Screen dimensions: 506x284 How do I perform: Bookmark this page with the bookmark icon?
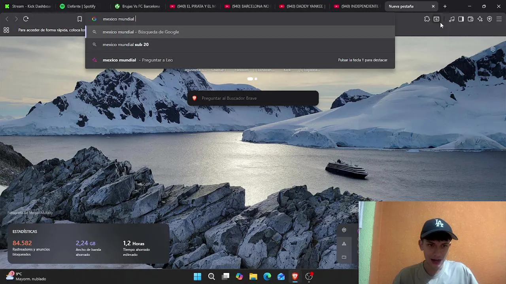point(79,19)
